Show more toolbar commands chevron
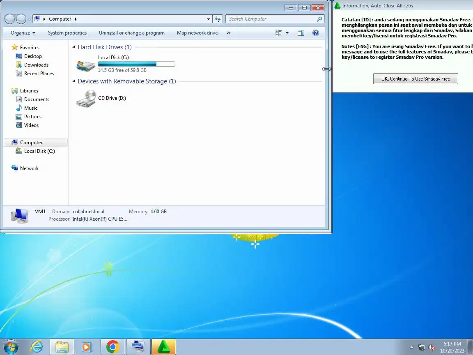Viewport: 473px width, 355px height. point(228,33)
